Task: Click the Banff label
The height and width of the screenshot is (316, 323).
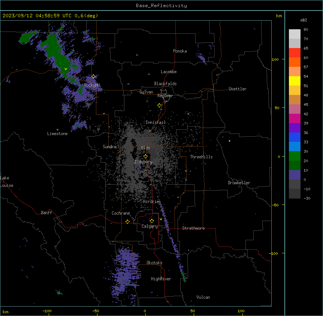Action: tap(46, 213)
